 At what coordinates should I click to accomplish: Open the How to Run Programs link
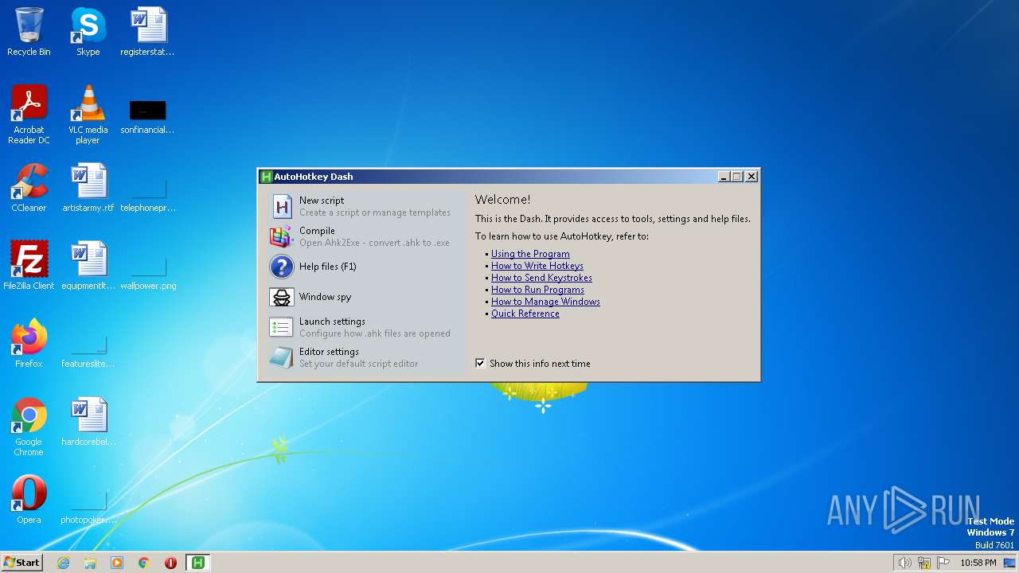click(537, 290)
